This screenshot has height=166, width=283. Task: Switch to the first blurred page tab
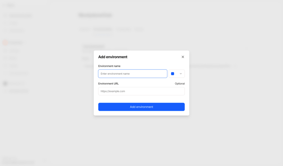[85, 29]
